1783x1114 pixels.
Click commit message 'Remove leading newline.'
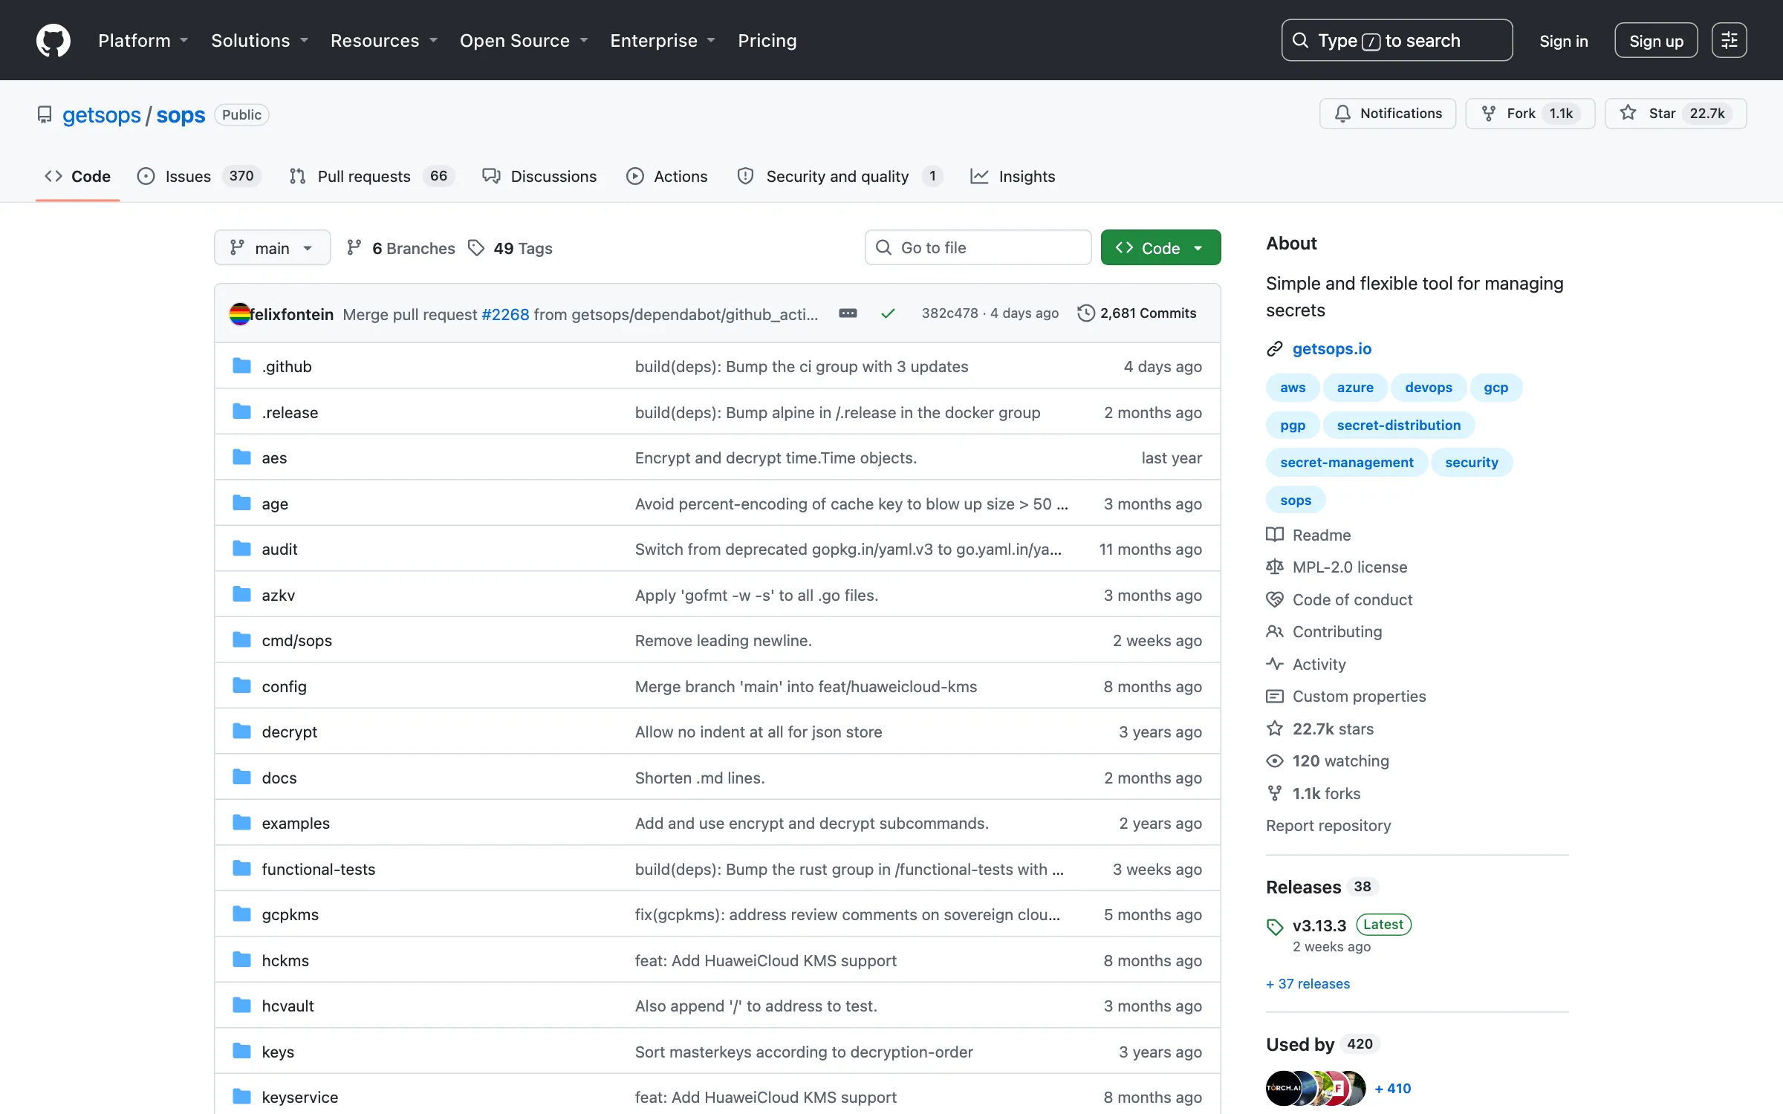pos(723,640)
